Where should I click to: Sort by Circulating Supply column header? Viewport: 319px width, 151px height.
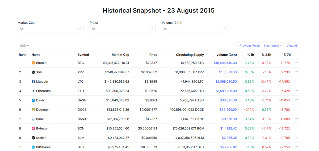pyautogui.click(x=190, y=55)
